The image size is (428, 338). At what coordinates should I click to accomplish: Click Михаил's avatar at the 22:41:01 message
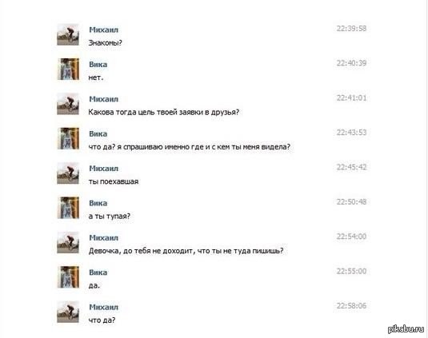pos(68,104)
